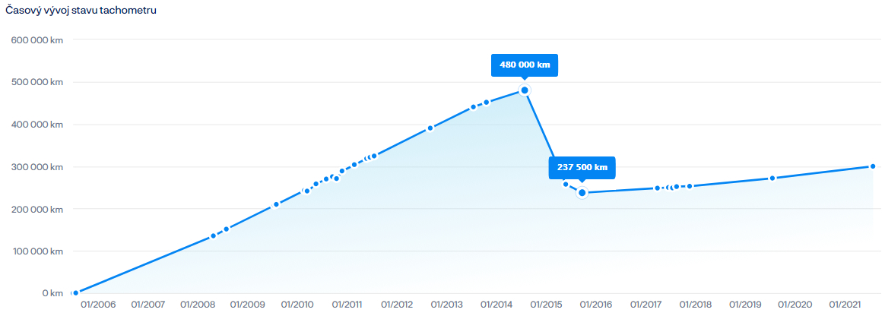The height and width of the screenshot is (316, 885).
Task: Select the peak data point at 480 000 km
Action: click(x=525, y=90)
